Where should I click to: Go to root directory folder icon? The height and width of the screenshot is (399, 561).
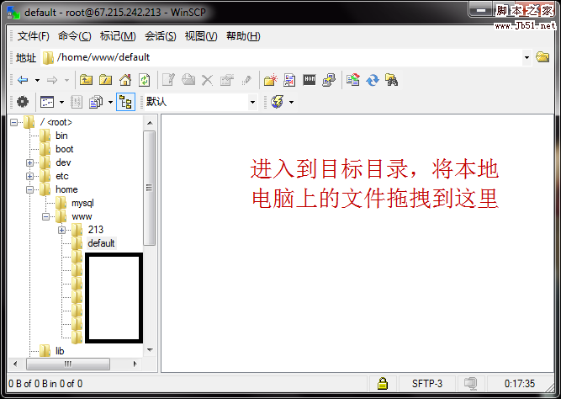coord(105,80)
